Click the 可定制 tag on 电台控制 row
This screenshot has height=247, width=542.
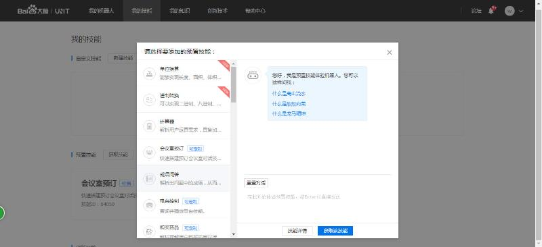(x=190, y=202)
